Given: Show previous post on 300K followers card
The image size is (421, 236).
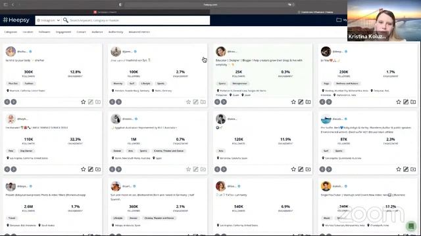Looking at the screenshot, I should pyautogui.click(x=7, y=102).
